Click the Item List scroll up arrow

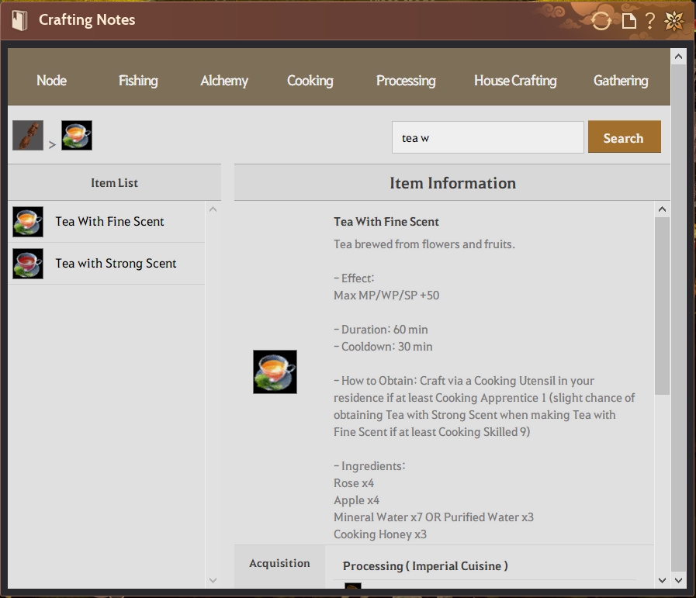pos(213,209)
